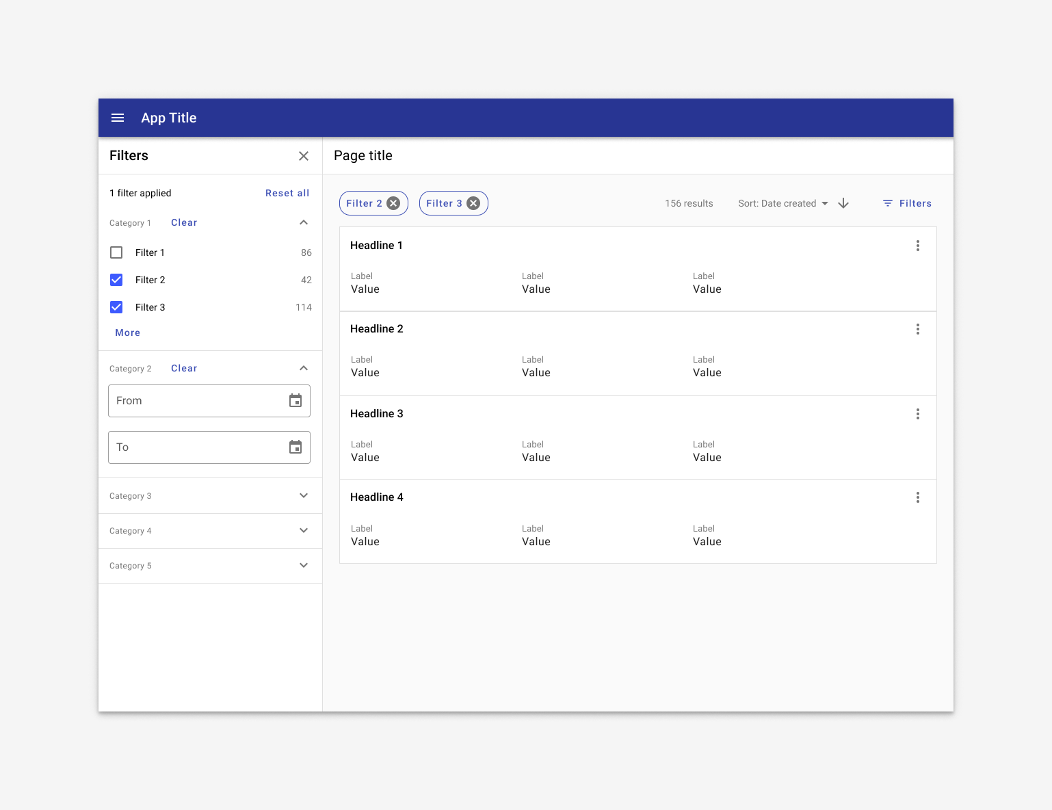
Task: Remove the Filter 2 chip
Action: tap(393, 203)
